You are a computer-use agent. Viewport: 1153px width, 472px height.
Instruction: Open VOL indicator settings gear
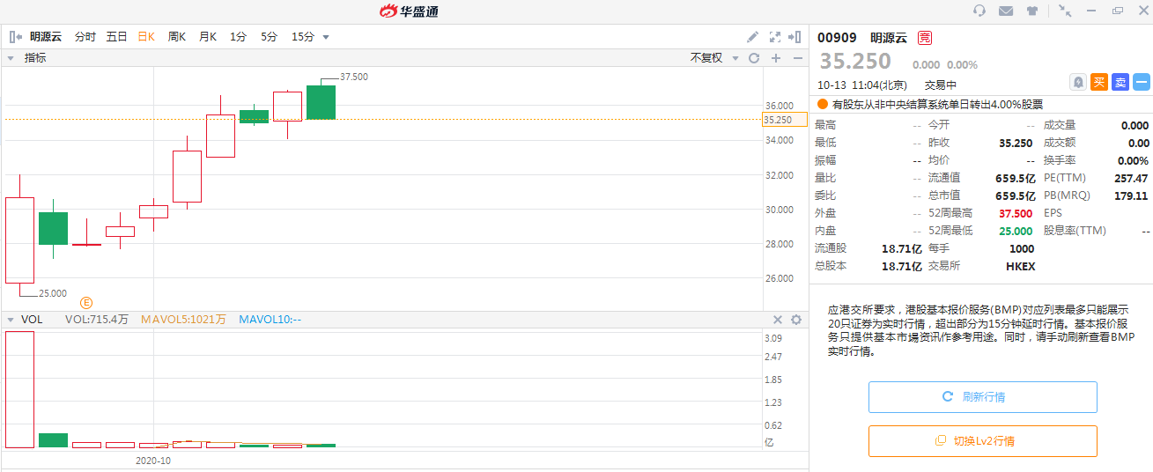tap(796, 320)
